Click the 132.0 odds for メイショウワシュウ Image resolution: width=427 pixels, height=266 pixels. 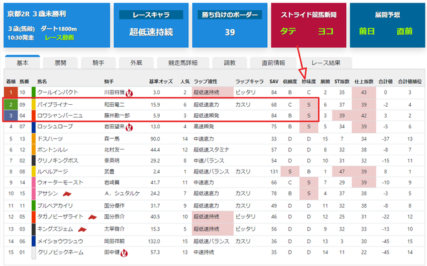click(x=154, y=241)
